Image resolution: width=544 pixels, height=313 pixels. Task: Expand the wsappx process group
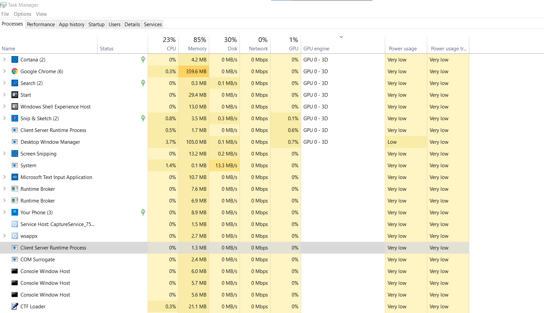click(4, 236)
